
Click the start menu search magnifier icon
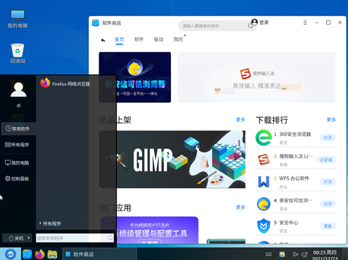pyautogui.click(x=111, y=238)
